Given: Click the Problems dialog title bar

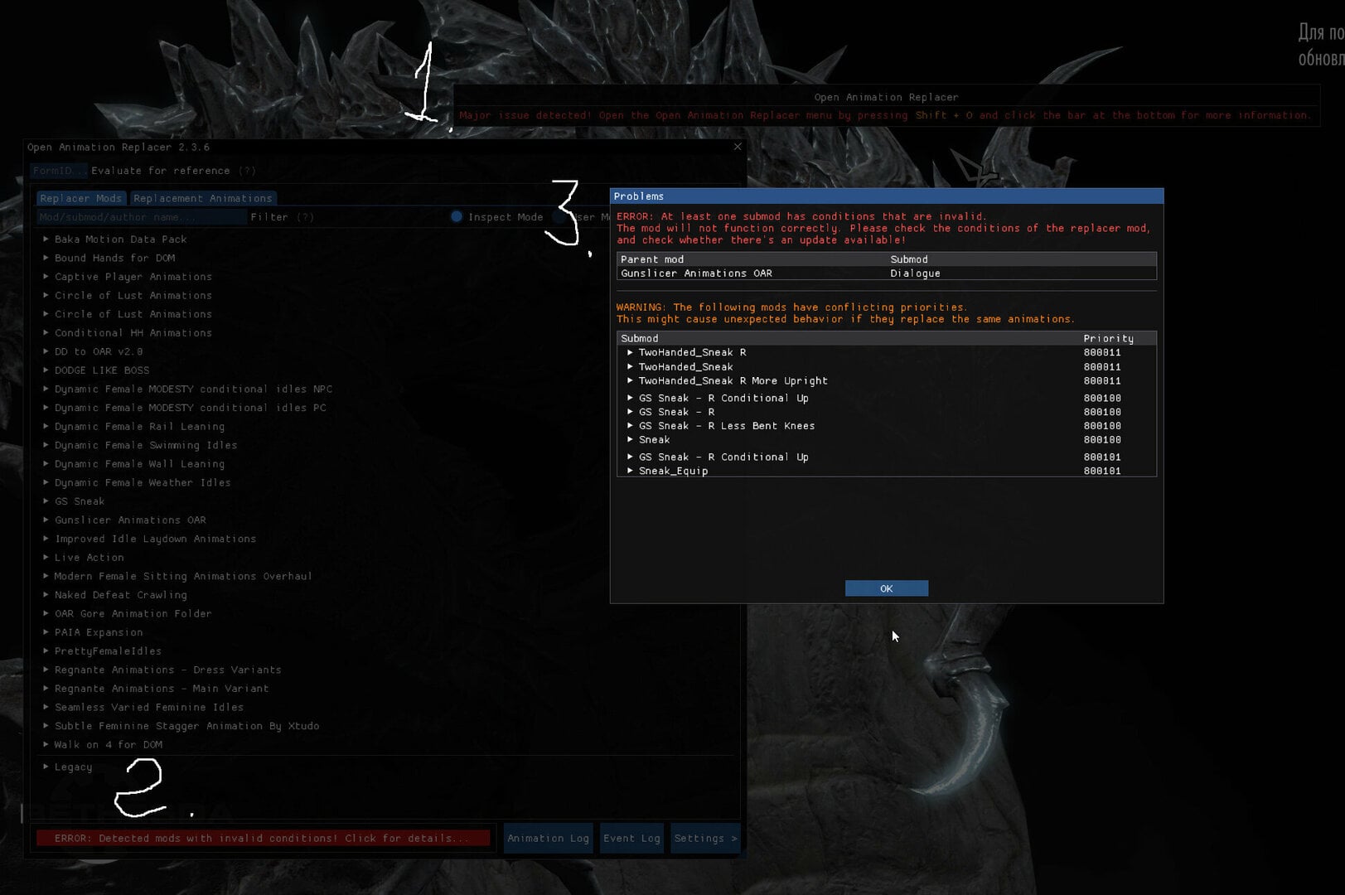Looking at the screenshot, I should pos(887,196).
